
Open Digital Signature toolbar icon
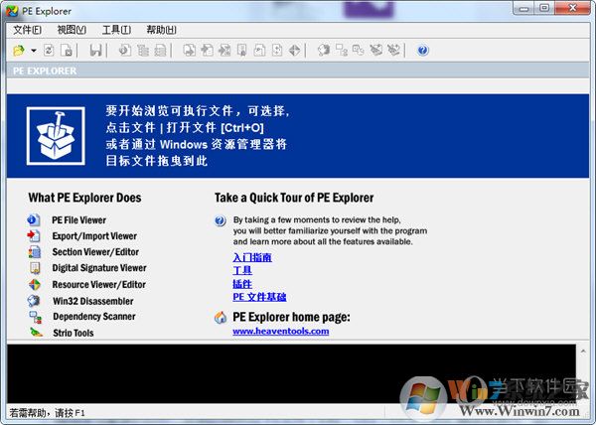[x=241, y=50]
